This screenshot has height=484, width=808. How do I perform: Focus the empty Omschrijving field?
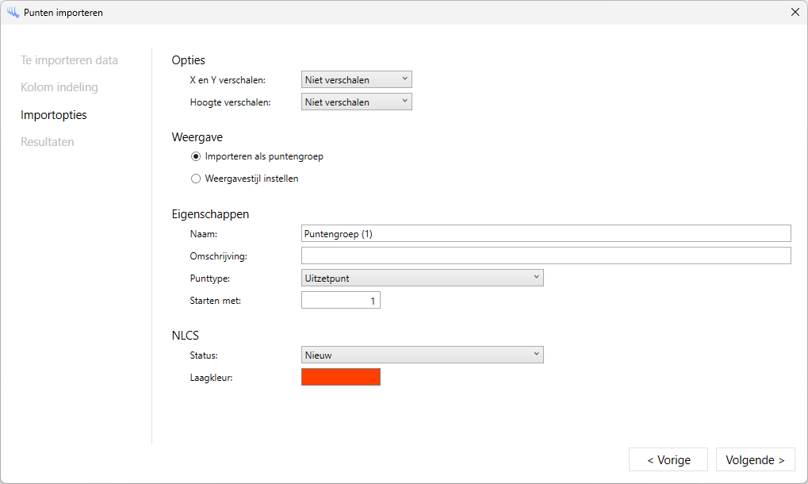pyautogui.click(x=546, y=255)
